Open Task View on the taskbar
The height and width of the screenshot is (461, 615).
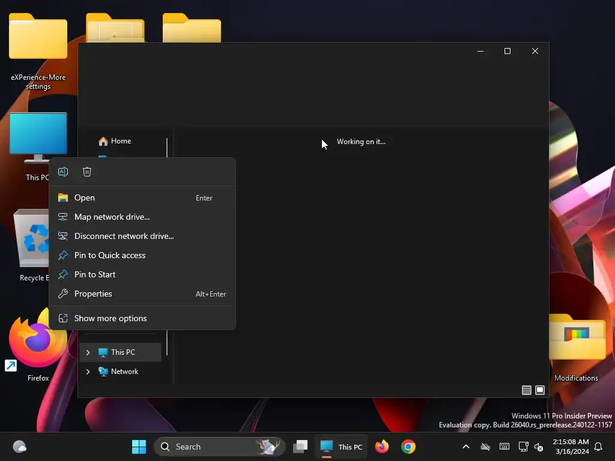(x=300, y=447)
